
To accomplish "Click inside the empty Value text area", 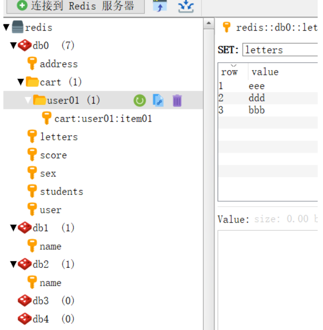I will point(268,280).
